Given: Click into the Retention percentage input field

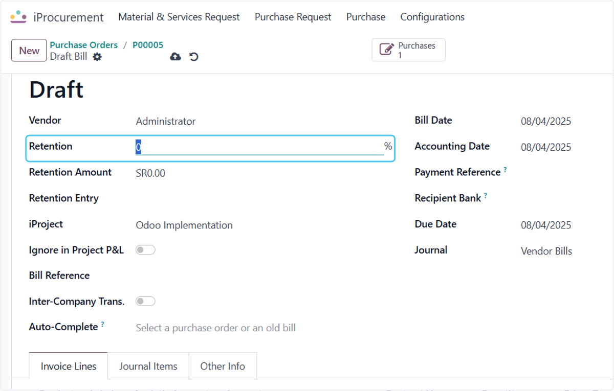Looking at the screenshot, I should click(259, 148).
